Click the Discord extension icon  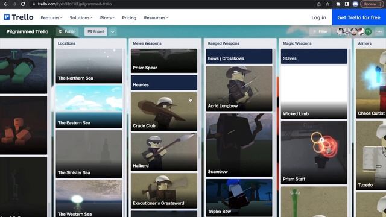pos(355,4)
